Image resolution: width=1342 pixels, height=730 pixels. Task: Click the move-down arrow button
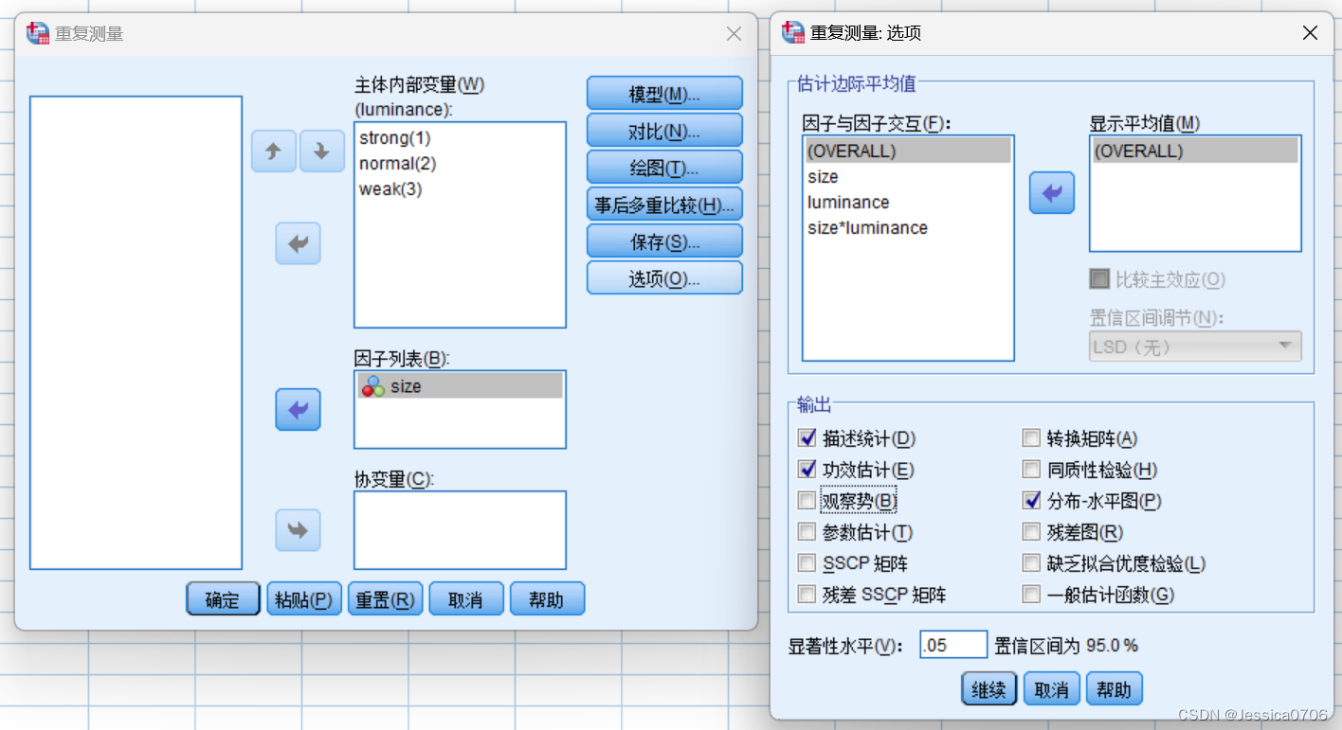pos(322,151)
